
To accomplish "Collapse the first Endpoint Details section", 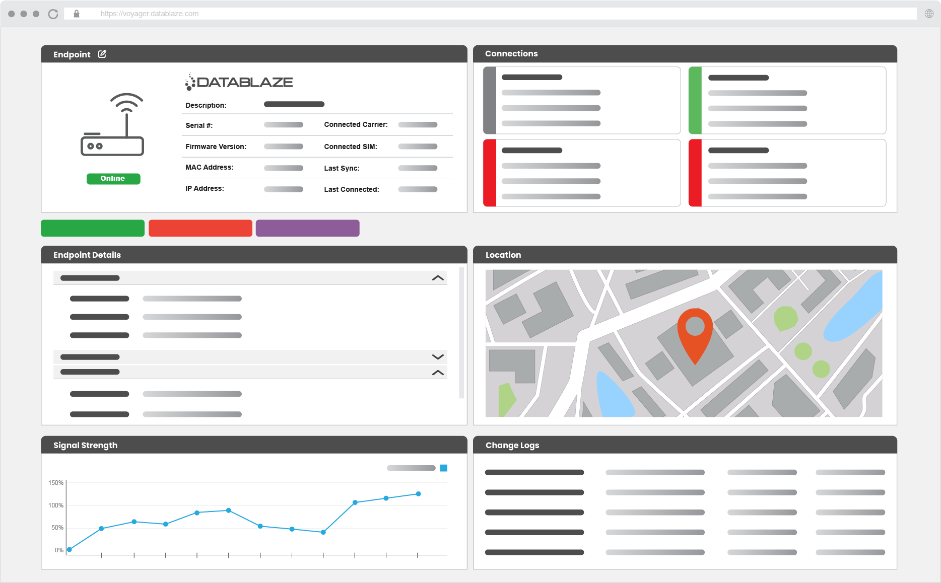I will tap(437, 277).
